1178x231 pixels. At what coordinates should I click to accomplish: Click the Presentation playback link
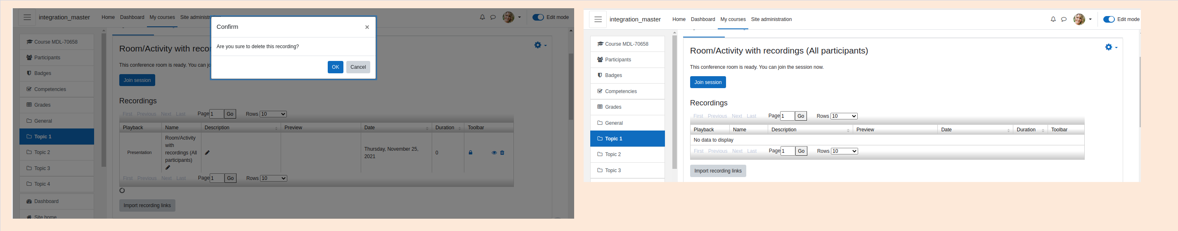pyautogui.click(x=140, y=152)
